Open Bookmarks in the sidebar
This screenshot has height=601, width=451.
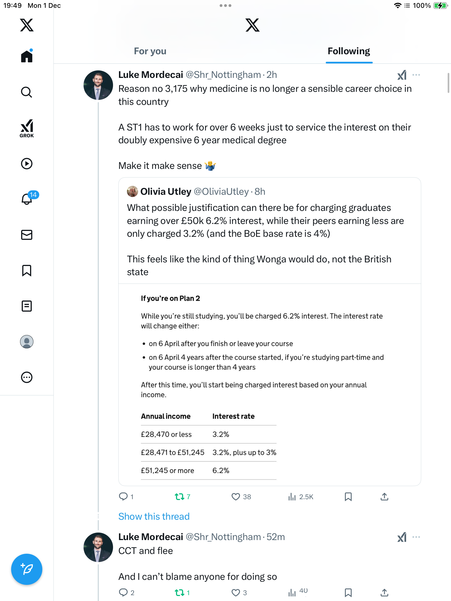coord(27,270)
